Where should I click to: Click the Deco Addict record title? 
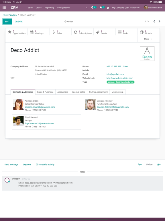point(25,50)
